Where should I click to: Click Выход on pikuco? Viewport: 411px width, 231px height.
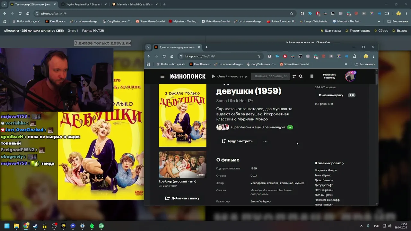(399, 31)
